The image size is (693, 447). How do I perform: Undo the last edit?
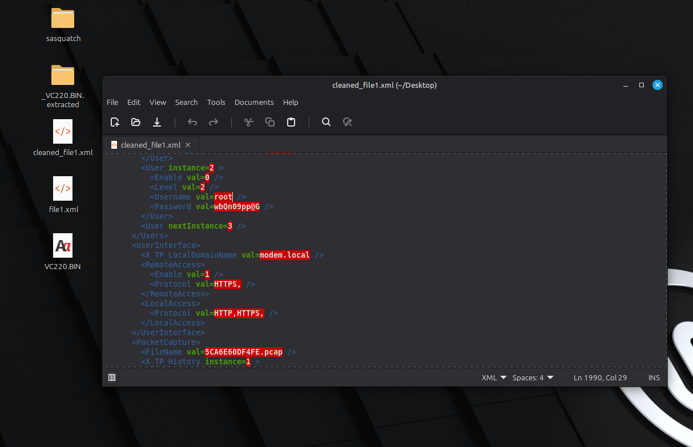point(192,122)
